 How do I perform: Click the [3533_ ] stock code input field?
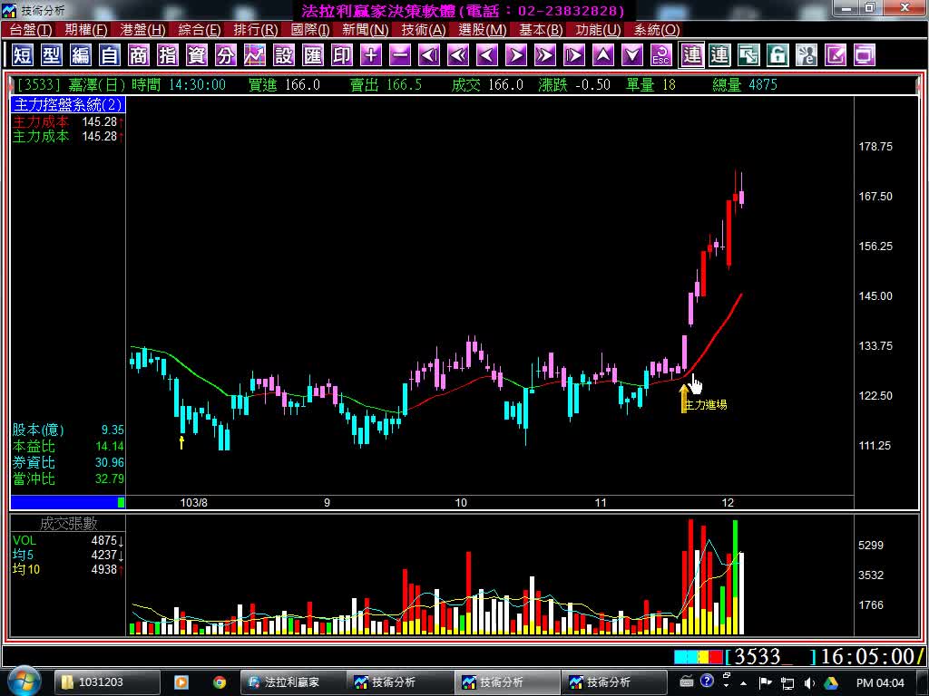point(770,656)
